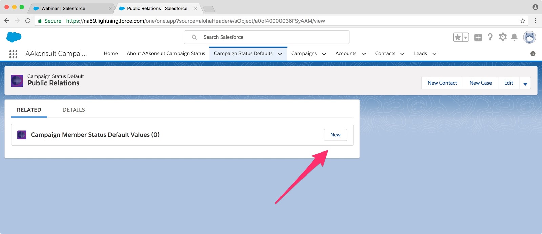
Task: Show notifications via the bell icon
Action: (x=514, y=37)
